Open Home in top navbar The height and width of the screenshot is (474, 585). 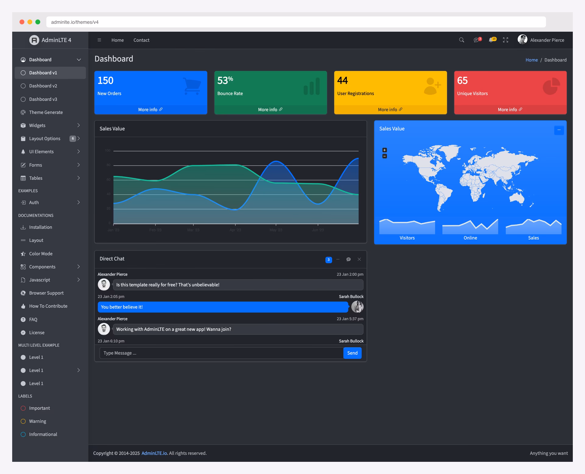click(118, 40)
